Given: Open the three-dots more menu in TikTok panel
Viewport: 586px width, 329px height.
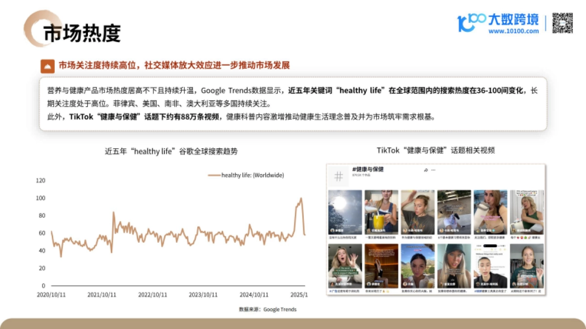Looking at the screenshot, I should [433, 170].
